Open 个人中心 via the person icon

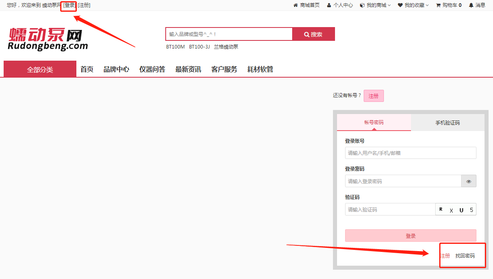point(329,5)
